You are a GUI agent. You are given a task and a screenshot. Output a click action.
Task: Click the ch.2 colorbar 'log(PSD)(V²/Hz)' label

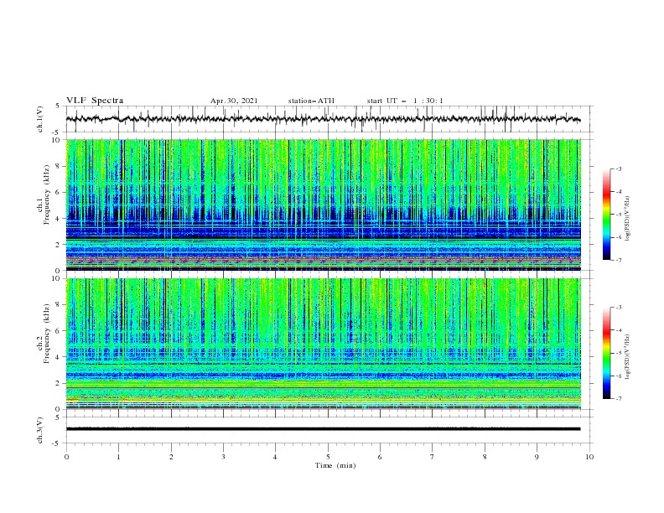(x=628, y=357)
